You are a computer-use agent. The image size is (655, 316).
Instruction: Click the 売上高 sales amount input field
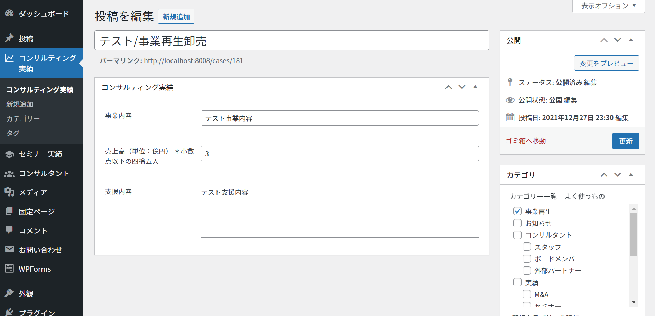click(340, 154)
